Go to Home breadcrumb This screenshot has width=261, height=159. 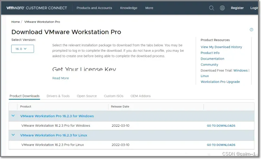point(15,22)
